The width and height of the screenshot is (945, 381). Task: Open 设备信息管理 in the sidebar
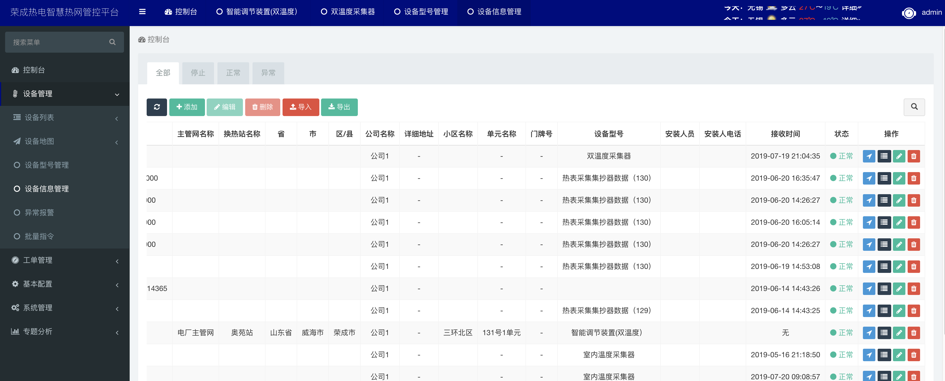65,189
